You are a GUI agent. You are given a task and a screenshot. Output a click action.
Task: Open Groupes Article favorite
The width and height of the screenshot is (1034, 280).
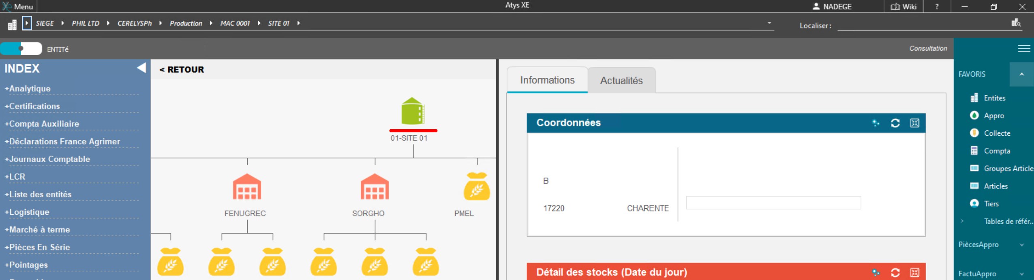(x=1002, y=168)
